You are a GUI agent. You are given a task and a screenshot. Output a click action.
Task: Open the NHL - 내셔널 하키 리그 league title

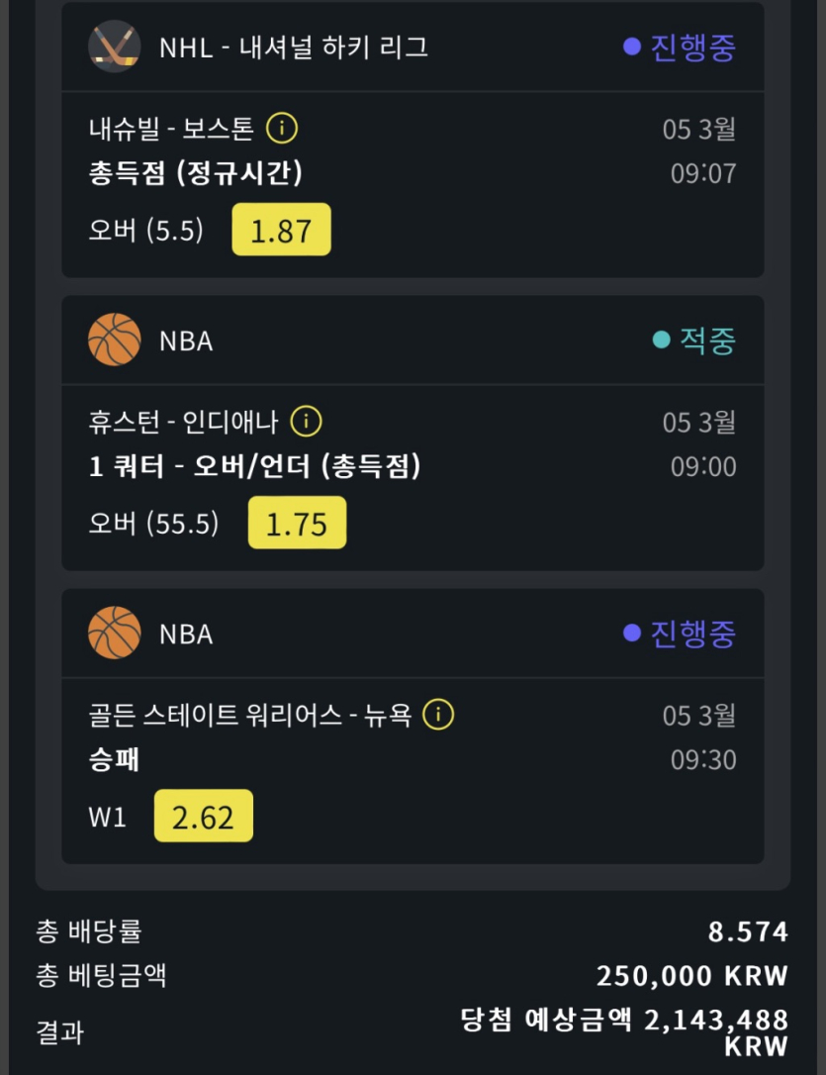pos(294,47)
